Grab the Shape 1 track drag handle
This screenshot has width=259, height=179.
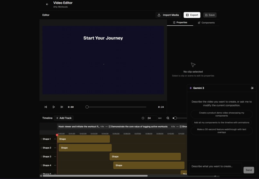pos(41,139)
